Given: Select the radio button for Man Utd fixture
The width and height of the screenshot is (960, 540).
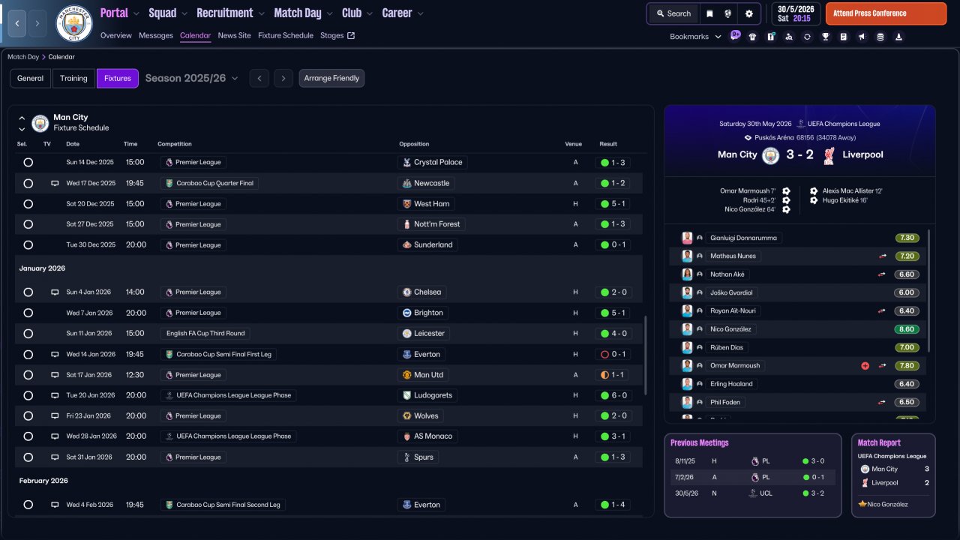Looking at the screenshot, I should point(28,375).
